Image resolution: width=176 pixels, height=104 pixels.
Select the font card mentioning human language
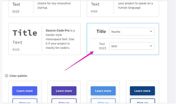point(123,8)
